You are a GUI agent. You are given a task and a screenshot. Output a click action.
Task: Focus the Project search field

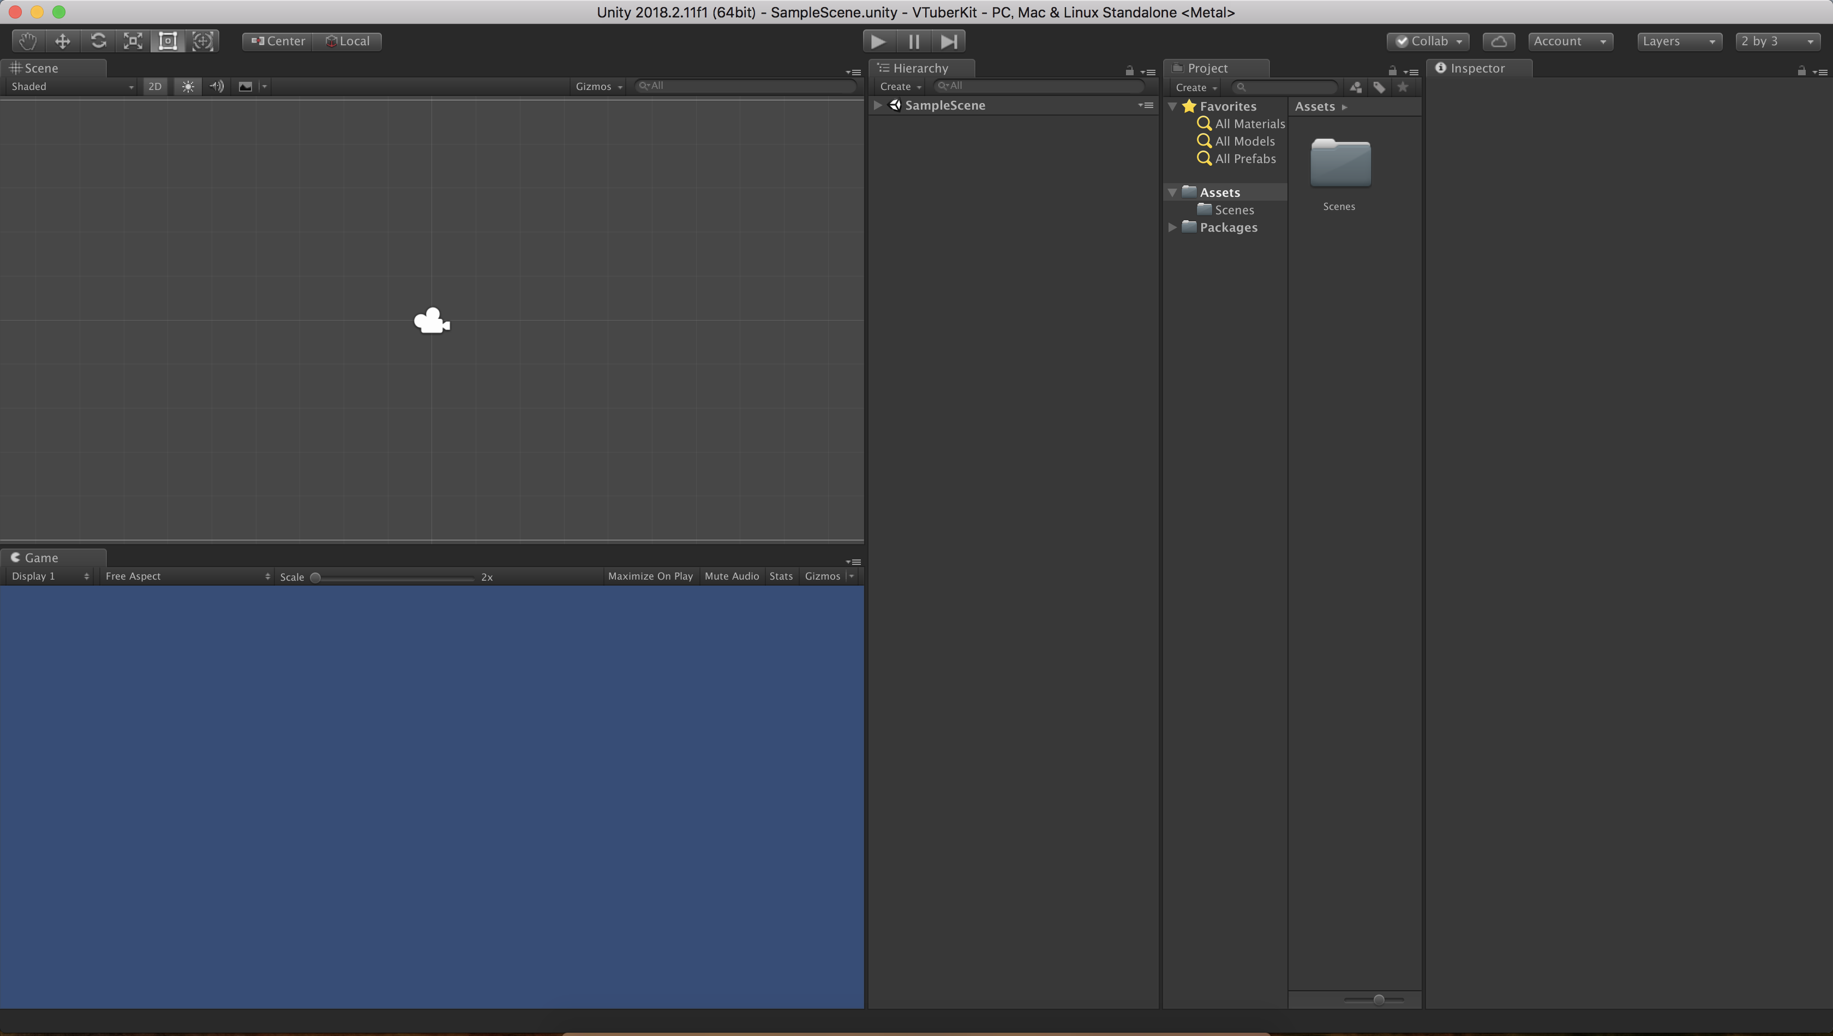[x=1286, y=87]
